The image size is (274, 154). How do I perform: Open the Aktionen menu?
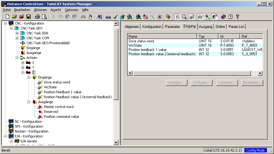coord(41,10)
